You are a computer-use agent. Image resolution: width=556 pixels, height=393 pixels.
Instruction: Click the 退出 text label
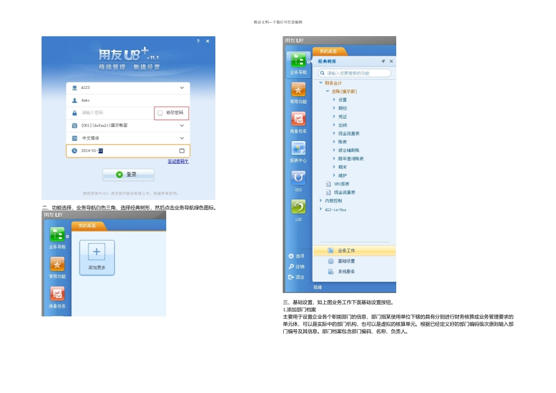pyautogui.click(x=300, y=277)
